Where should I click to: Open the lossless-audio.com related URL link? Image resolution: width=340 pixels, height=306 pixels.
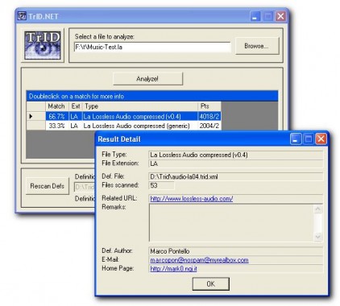point(192,199)
